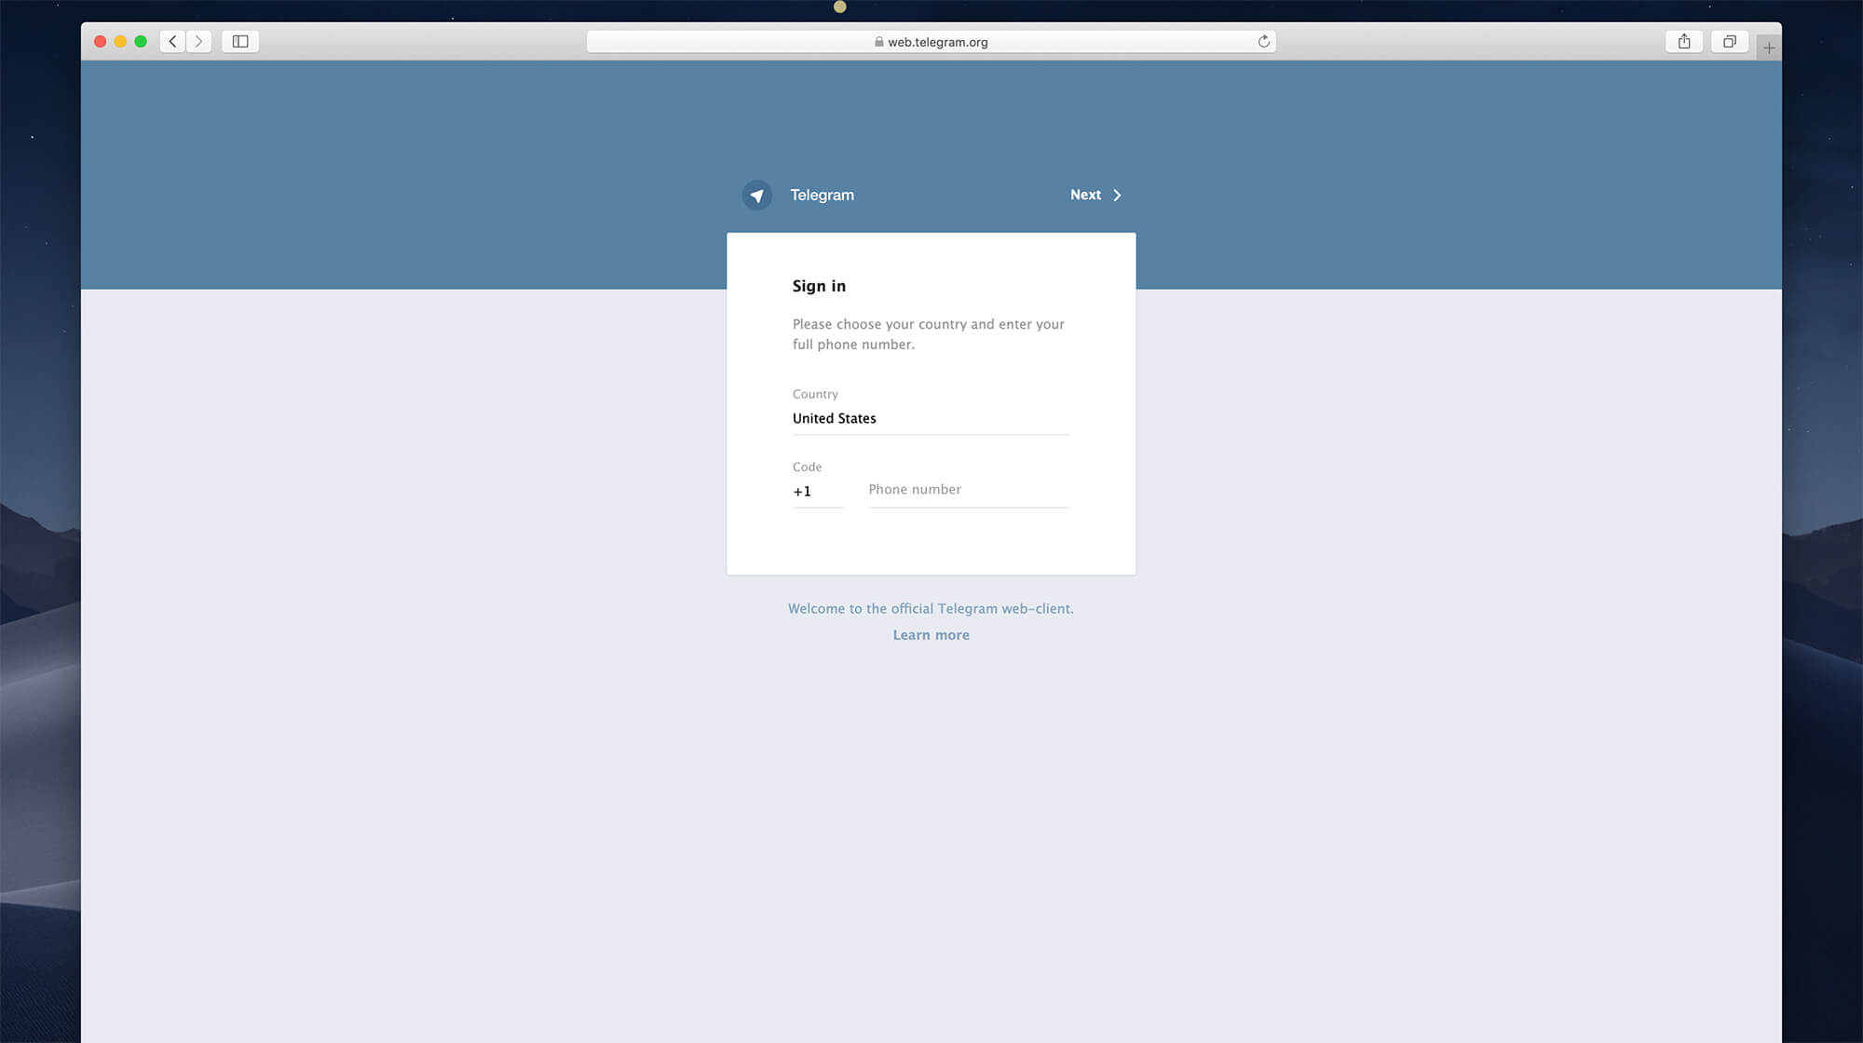This screenshot has width=1863, height=1043.
Task: Click the web.telegram.org address bar
Action: pos(931,41)
